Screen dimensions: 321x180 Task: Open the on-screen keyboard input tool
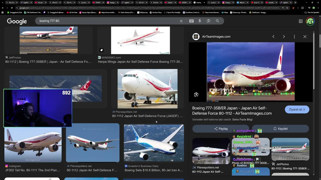pos(191,21)
